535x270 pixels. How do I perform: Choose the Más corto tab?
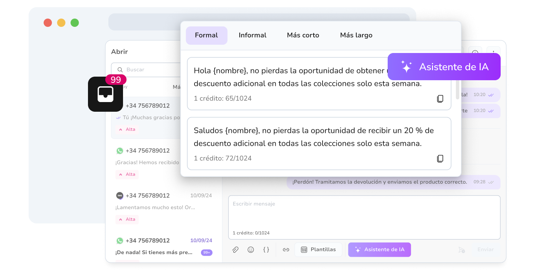(303, 35)
